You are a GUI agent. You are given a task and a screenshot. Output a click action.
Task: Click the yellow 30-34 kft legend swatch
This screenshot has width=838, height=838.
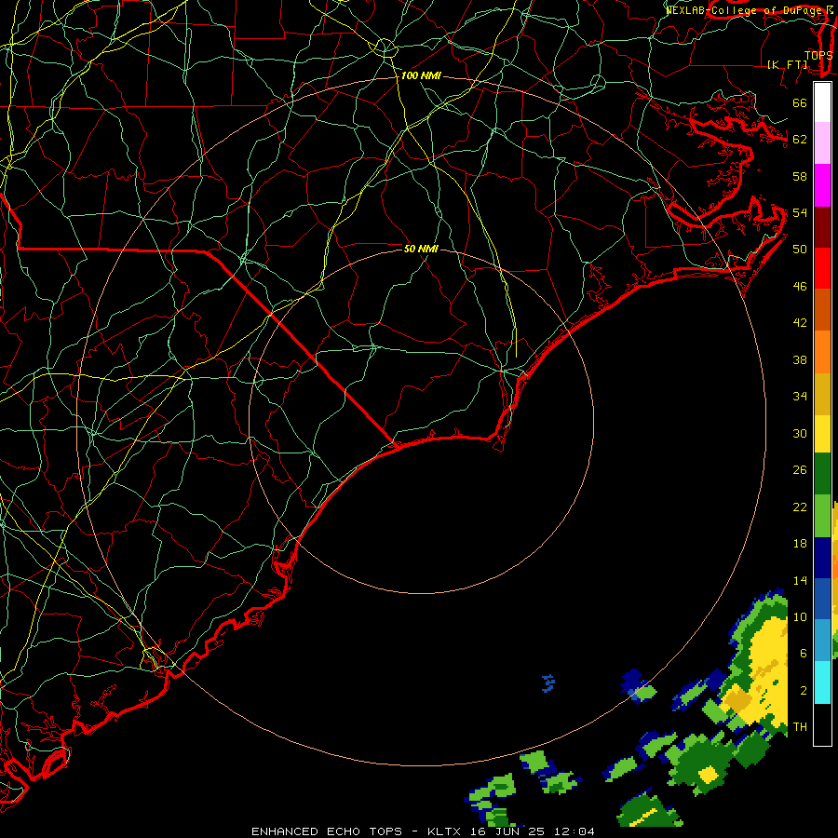[x=822, y=434]
